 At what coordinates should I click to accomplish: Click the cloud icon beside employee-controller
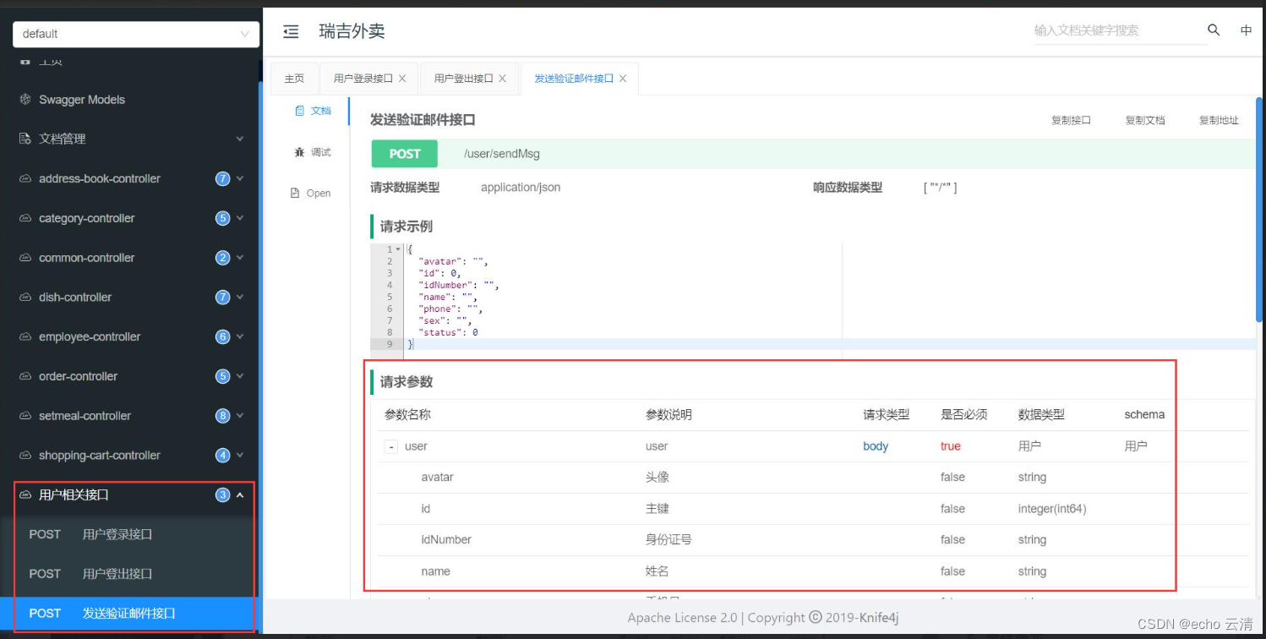(25, 336)
